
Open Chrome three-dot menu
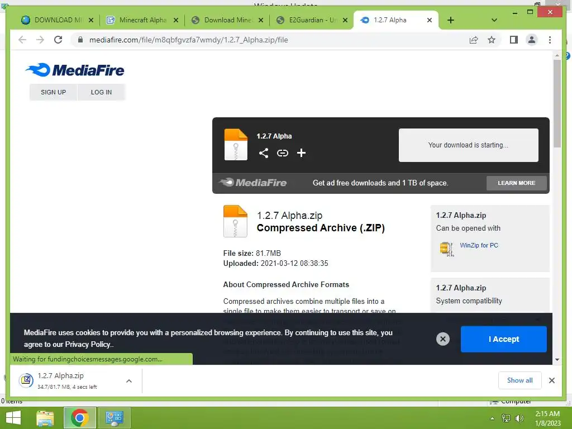pyautogui.click(x=550, y=40)
